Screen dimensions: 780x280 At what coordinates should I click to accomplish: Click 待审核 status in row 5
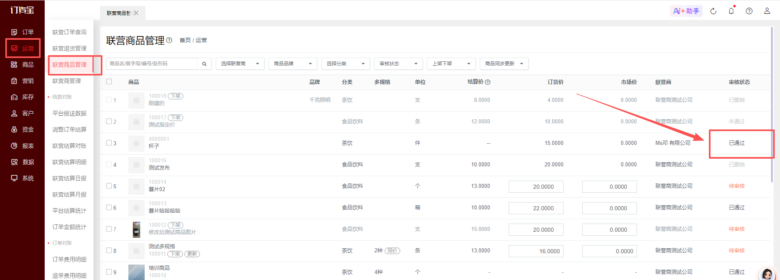[x=737, y=186]
